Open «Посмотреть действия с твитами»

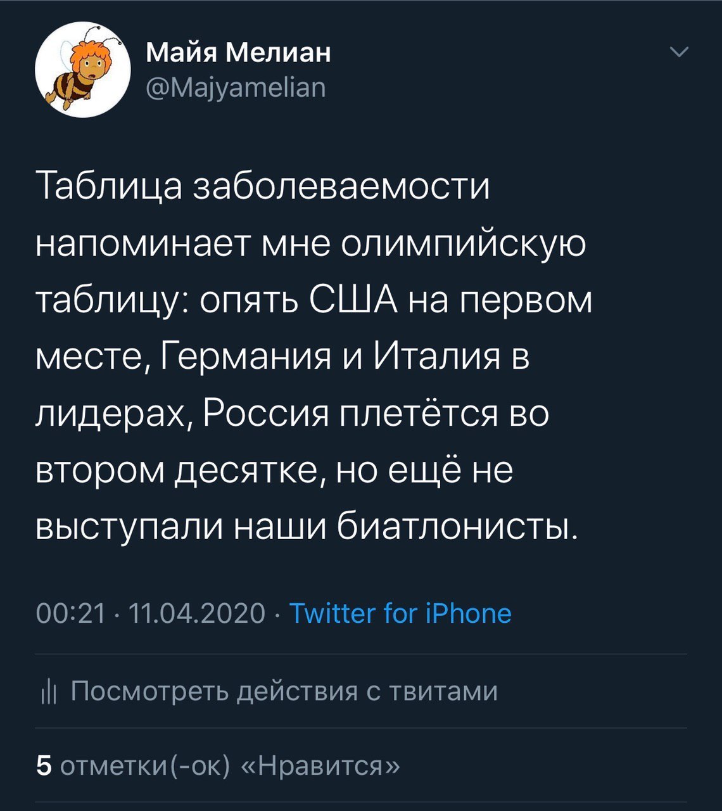[284, 690]
